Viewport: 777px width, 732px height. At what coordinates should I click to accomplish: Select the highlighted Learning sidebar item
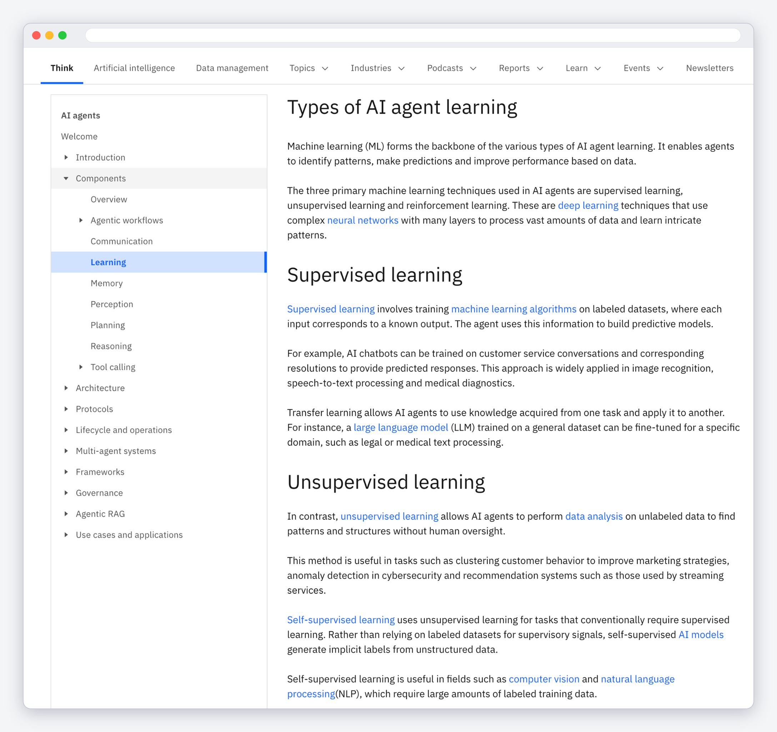(159, 262)
